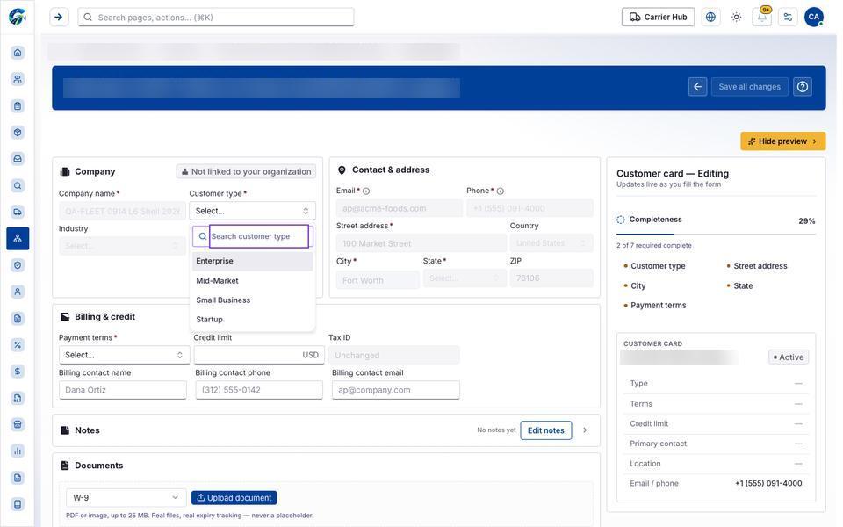The height and width of the screenshot is (527, 843).
Task: Open the Customer type Select dropdown
Action: click(252, 211)
